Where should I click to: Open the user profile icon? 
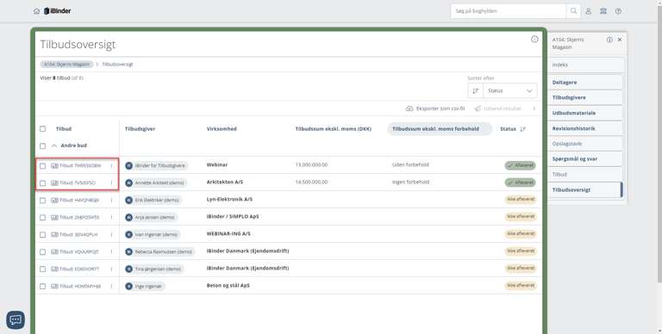coord(588,11)
